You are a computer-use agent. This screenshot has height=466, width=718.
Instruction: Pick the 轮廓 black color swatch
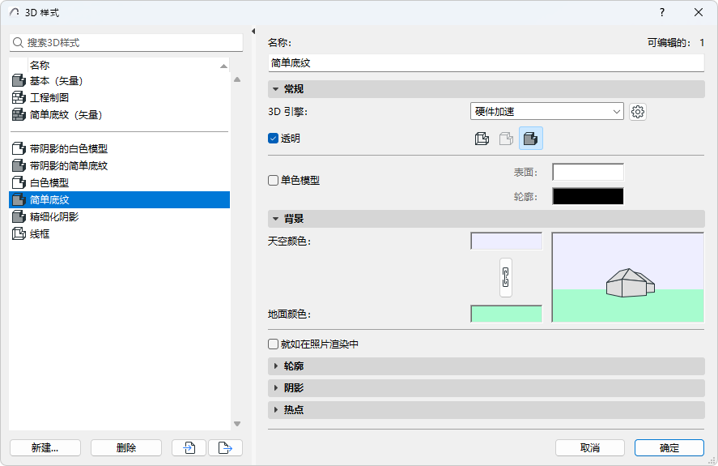click(x=588, y=196)
